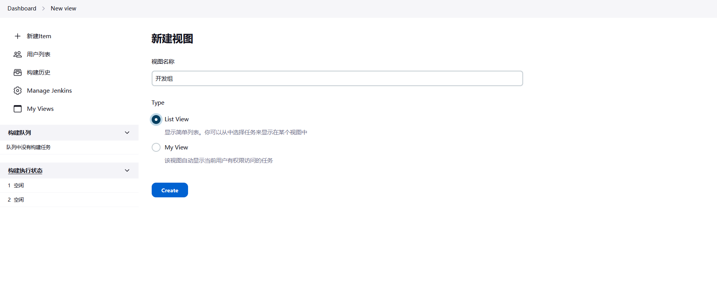The height and width of the screenshot is (285, 717).
Task: Click the List View label
Action: click(x=176, y=119)
